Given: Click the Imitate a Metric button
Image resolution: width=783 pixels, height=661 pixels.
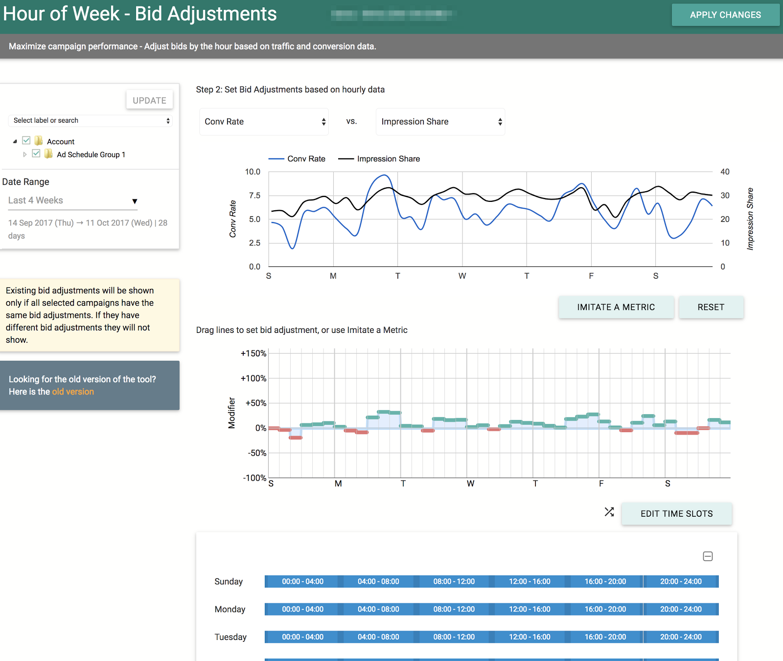Looking at the screenshot, I should 616,307.
